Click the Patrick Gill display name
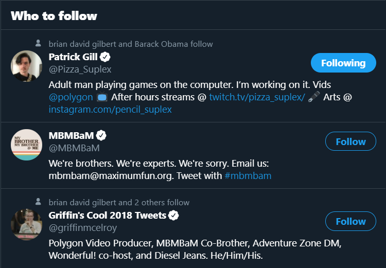Viewport: 386px width, 268px height. 73,57
